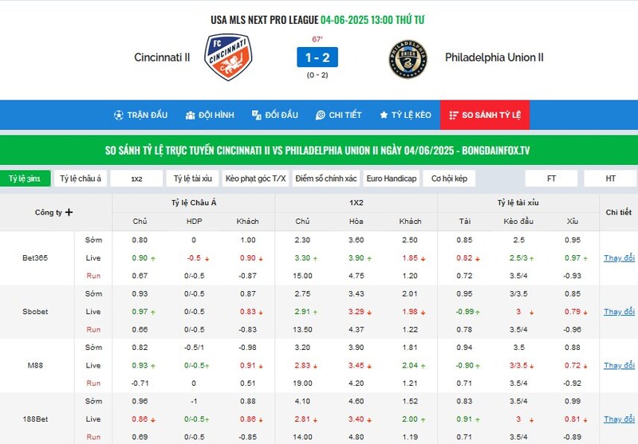
Task: Open the CHI TIẾT tab
Action: pyautogui.click(x=338, y=115)
